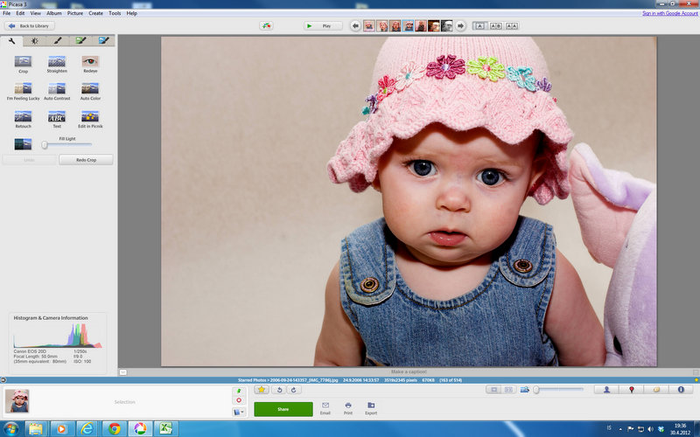Switch to AA same-image comparison view

click(512, 26)
